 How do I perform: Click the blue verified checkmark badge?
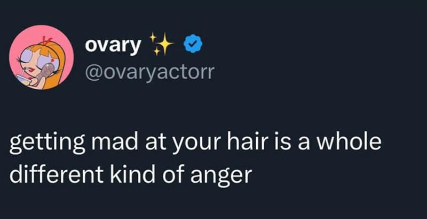click(x=193, y=44)
